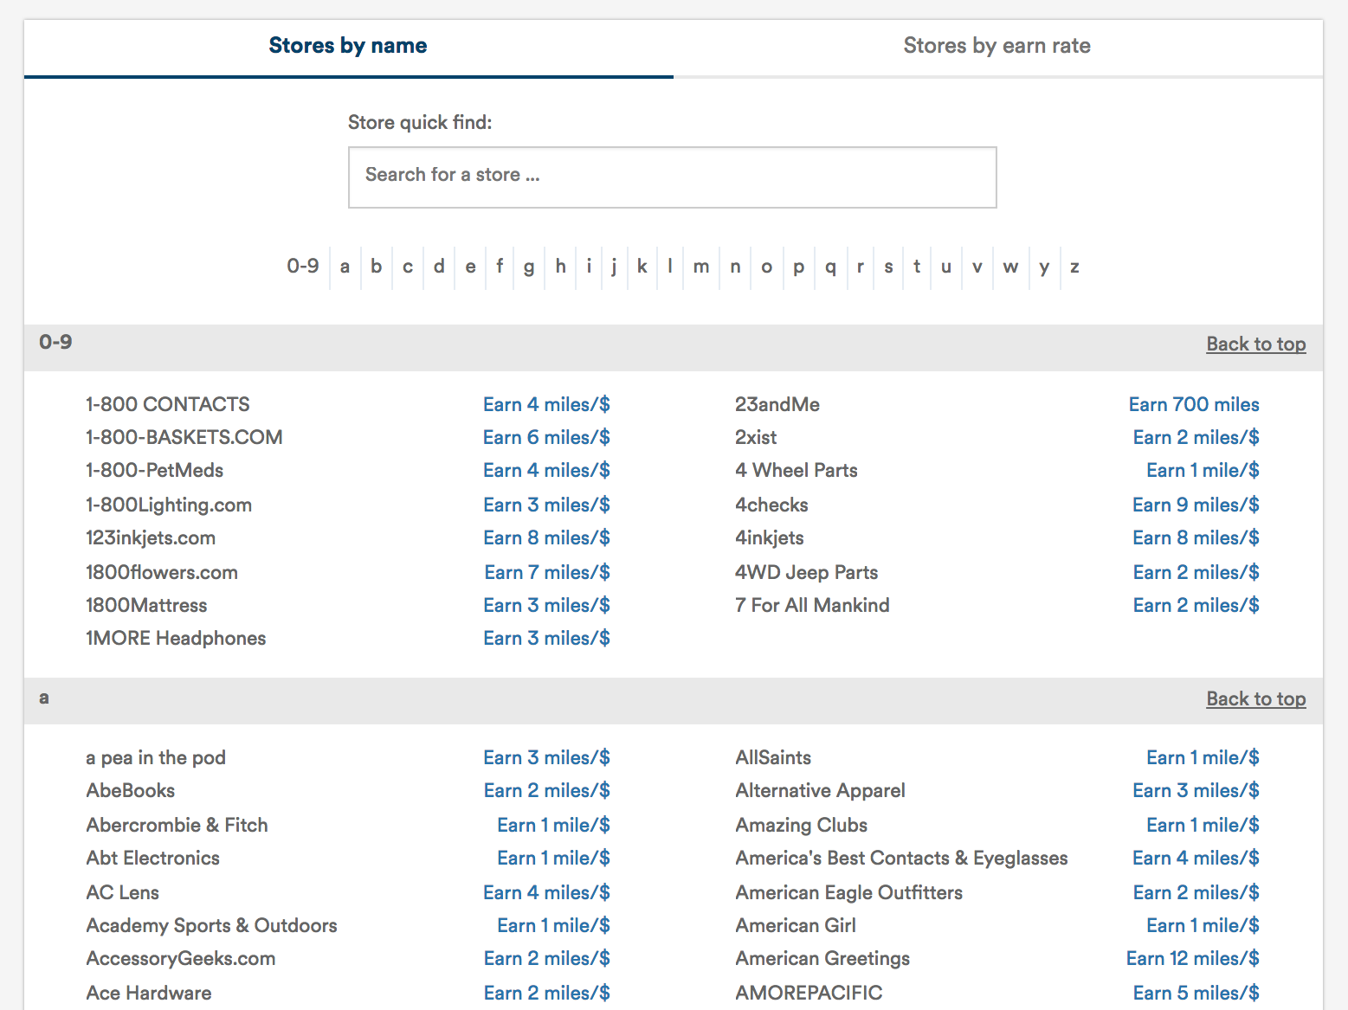Jump to letter a in alphabet index
1348x1010 pixels.
tap(345, 267)
